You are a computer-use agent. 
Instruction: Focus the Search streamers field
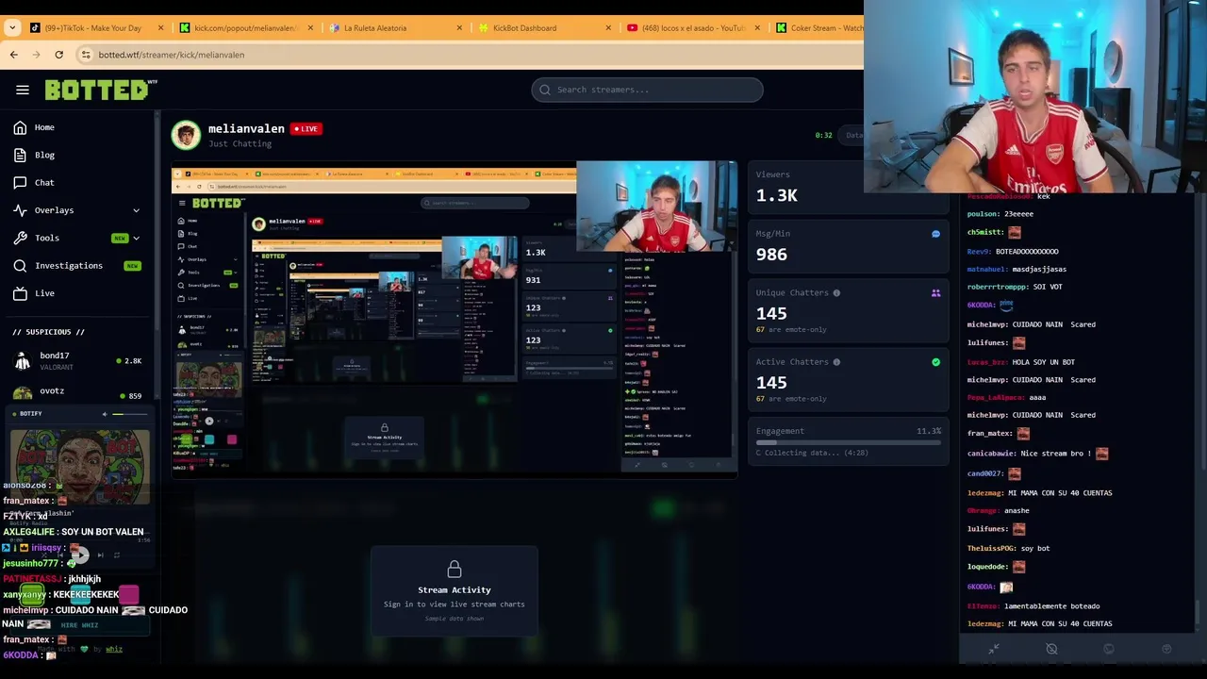(x=647, y=90)
